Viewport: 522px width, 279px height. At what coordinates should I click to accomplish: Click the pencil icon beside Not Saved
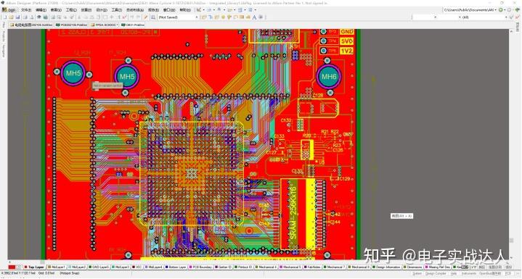pos(145,17)
